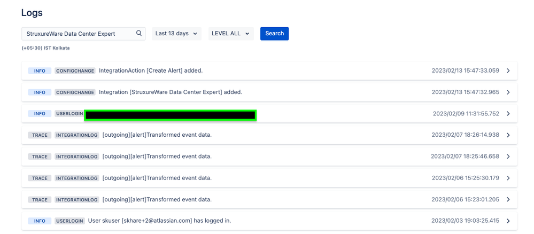The width and height of the screenshot is (534, 234).
Task: Click timestamp 2023/02/06 15:25:30.179
Action: click(x=466, y=178)
